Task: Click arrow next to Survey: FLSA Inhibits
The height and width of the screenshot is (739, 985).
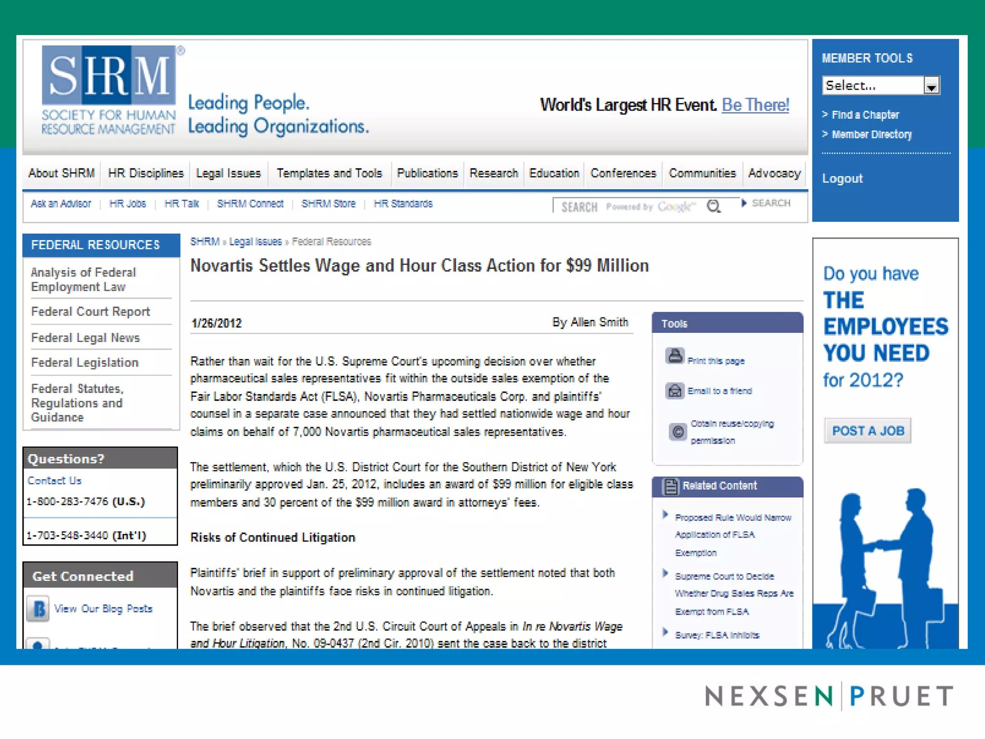Action: pos(665,632)
